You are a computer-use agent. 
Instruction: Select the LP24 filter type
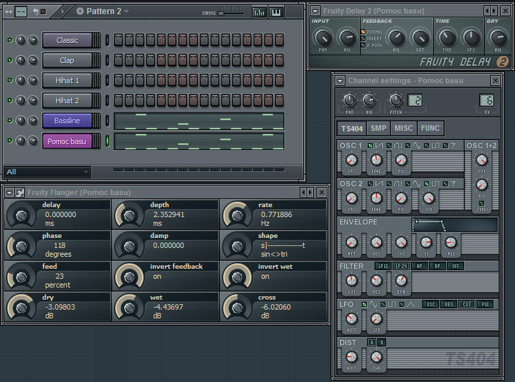(401, 266)
